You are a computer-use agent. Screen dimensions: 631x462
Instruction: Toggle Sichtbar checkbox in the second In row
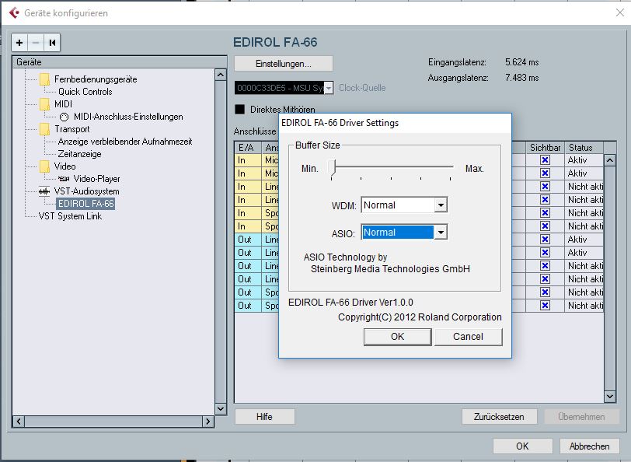(545, 173)
